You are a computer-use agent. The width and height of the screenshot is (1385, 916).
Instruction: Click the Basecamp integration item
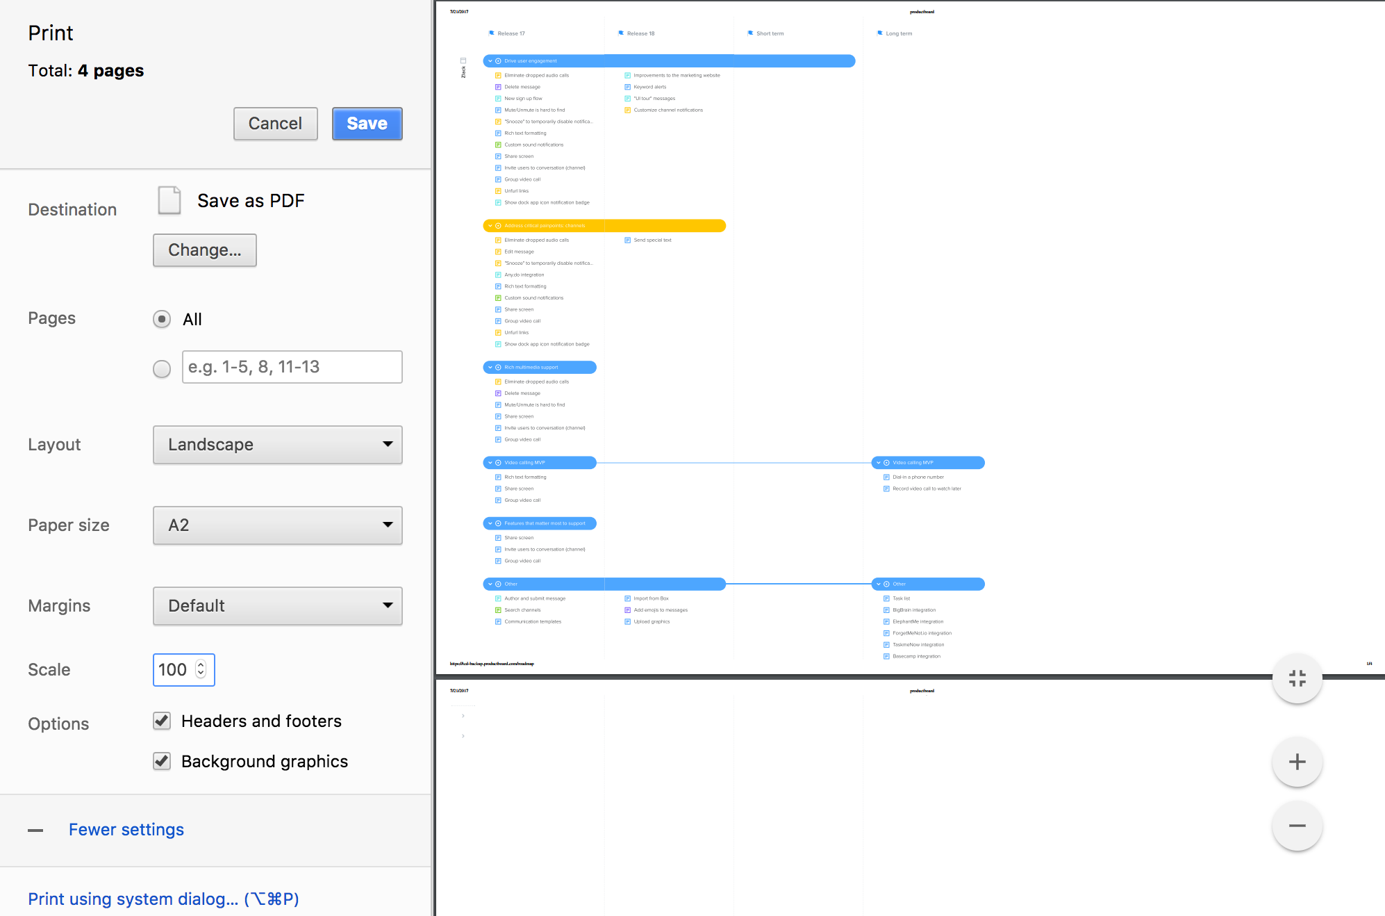click(x=912, y=656)
